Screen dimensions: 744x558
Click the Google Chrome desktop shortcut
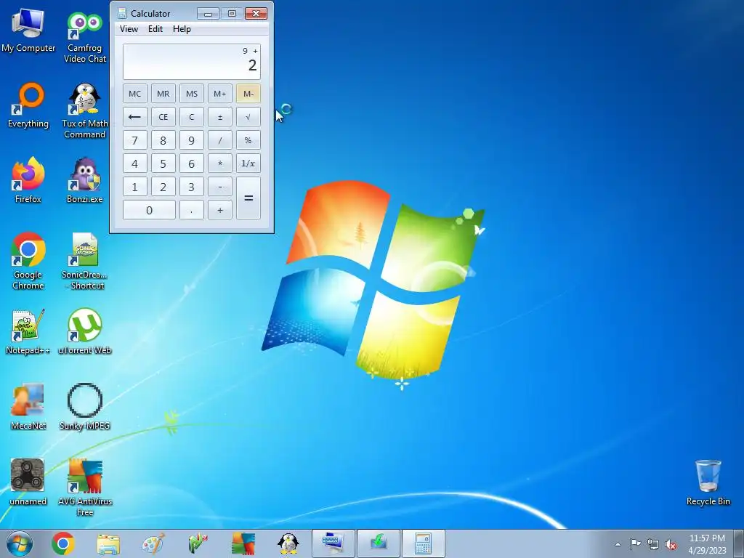tap(28, 262)
